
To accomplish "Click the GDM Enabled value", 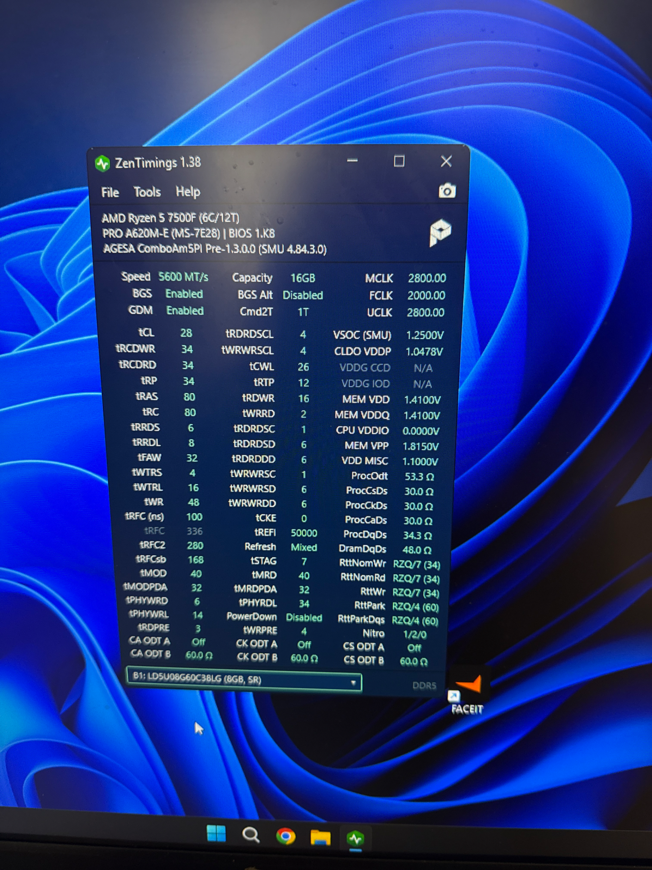I will [x=185, y=311].
